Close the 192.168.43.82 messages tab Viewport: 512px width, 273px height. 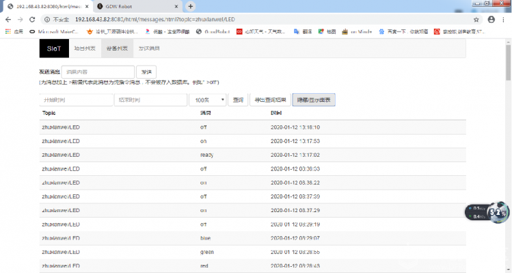tap(87, 6)
